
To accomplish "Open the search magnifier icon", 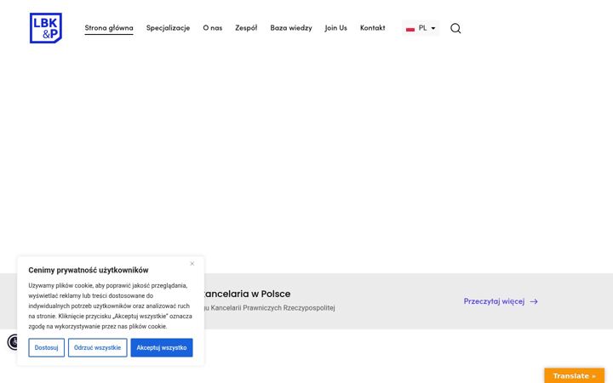I will (x=455, y=28).
